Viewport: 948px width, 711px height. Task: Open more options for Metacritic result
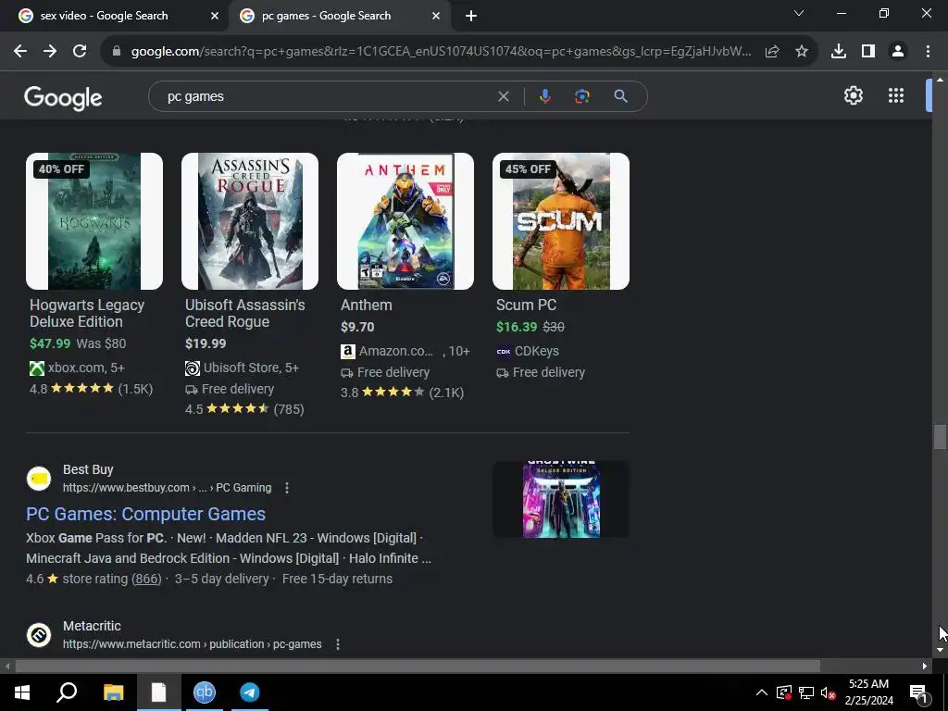tap(337, 644)
